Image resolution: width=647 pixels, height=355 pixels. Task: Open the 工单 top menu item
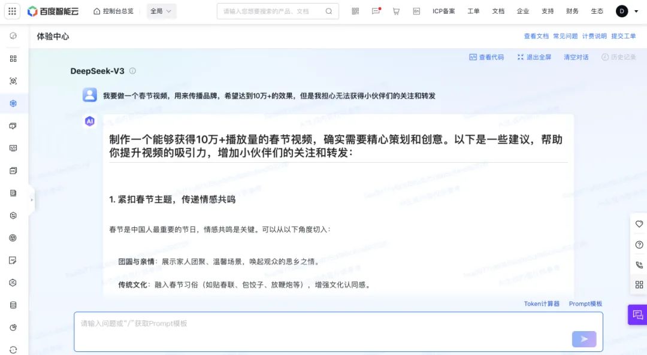[x=473, y=11]
